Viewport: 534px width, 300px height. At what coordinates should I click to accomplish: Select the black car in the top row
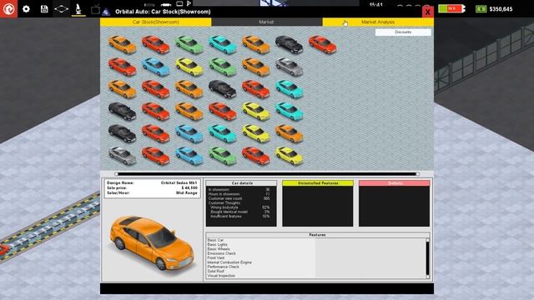(x=290, y=44)
